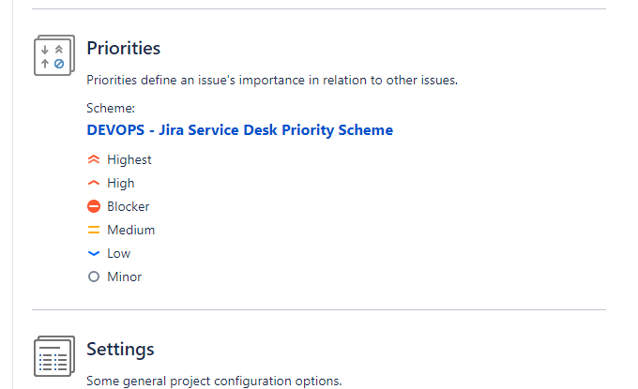
Task: Click the Blocker priority label
Action: point(129,206)
